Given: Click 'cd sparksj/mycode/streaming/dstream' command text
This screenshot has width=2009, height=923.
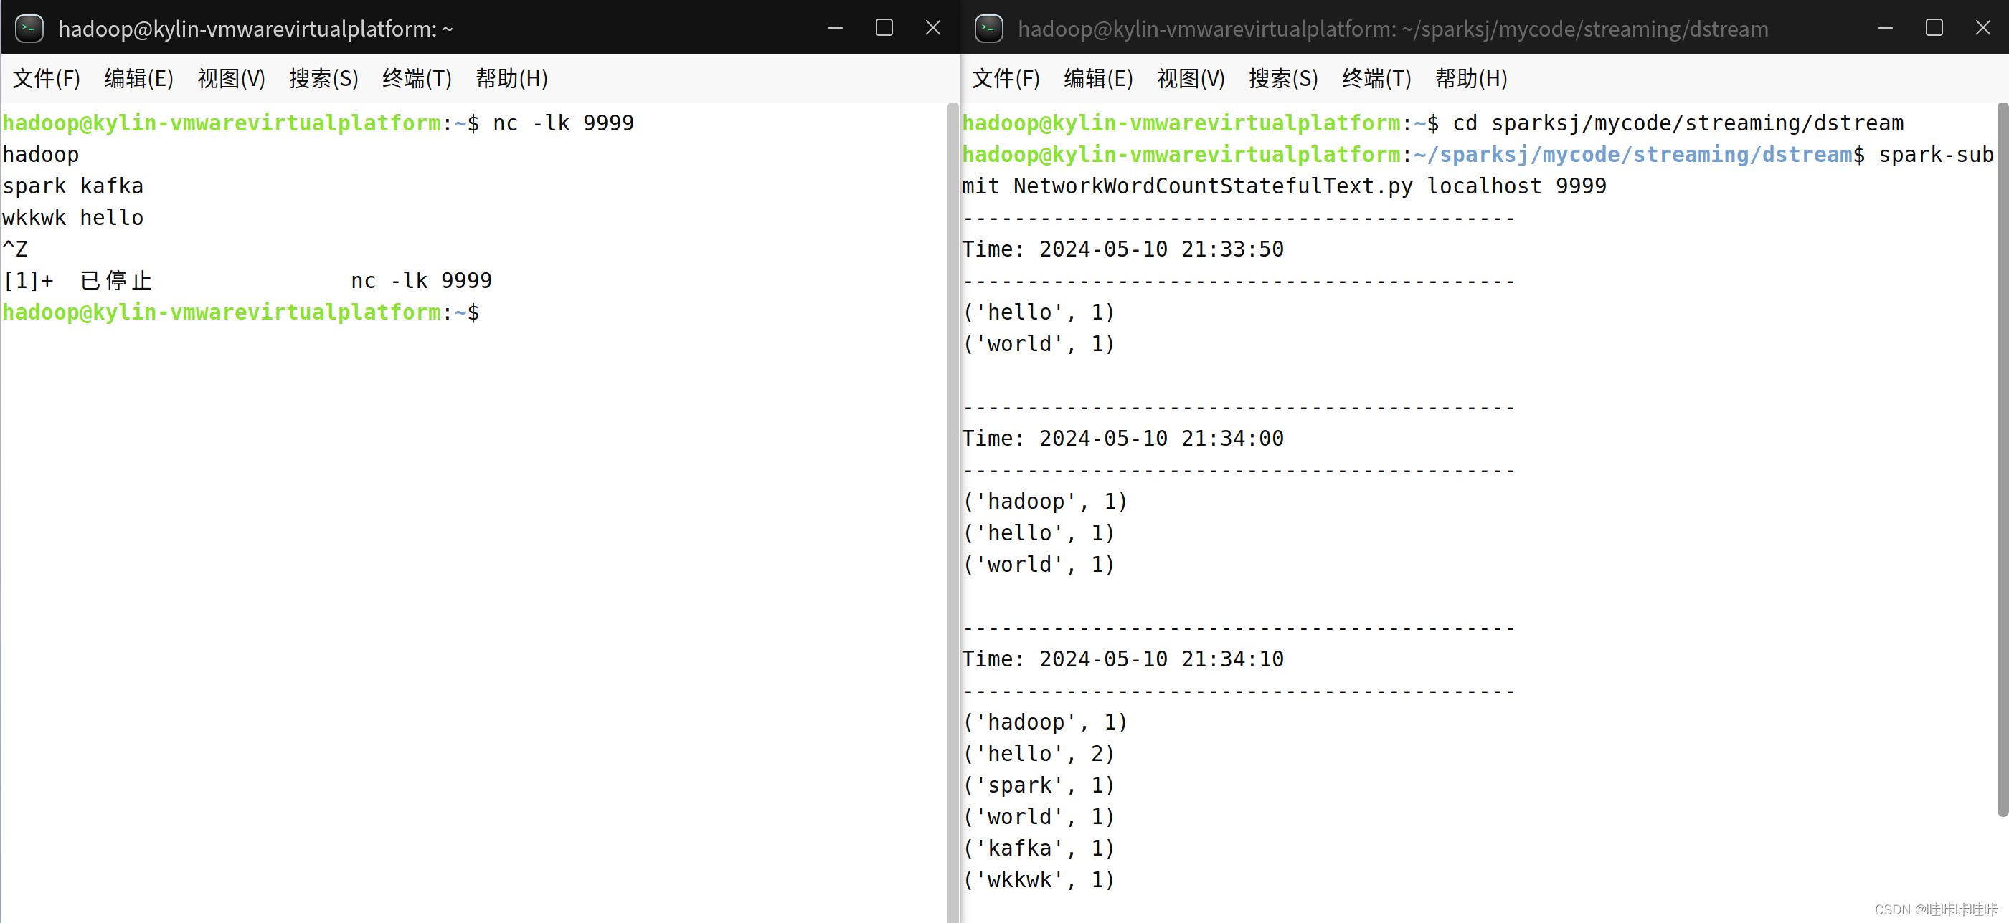Looking at the screenshot, I should click(1678, 123).
